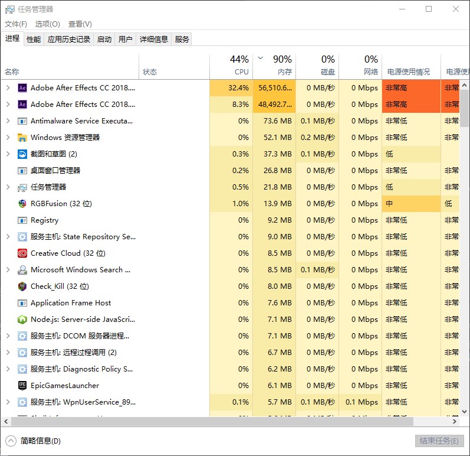Select the EpicGamesLauncher process name
The width and height of the screenshot is (470, 456).
(65, 386)
